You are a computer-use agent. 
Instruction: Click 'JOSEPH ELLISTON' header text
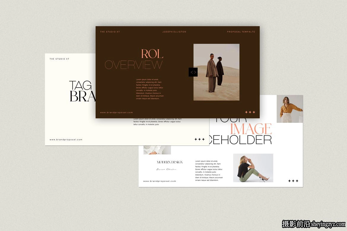tap(174, 32)
